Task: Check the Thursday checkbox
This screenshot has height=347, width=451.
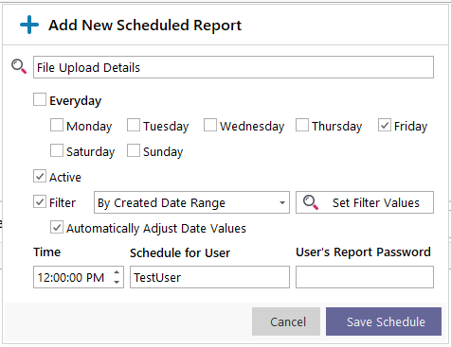Action: 302,125
